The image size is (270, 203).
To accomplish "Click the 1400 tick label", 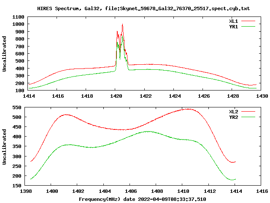I will (52, 191).
